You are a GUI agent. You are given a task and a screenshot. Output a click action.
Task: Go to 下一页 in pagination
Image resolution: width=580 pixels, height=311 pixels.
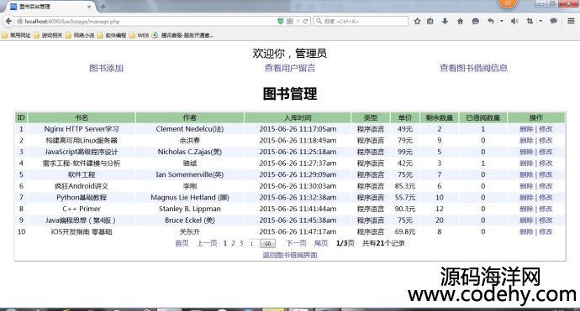coord(296,243)
